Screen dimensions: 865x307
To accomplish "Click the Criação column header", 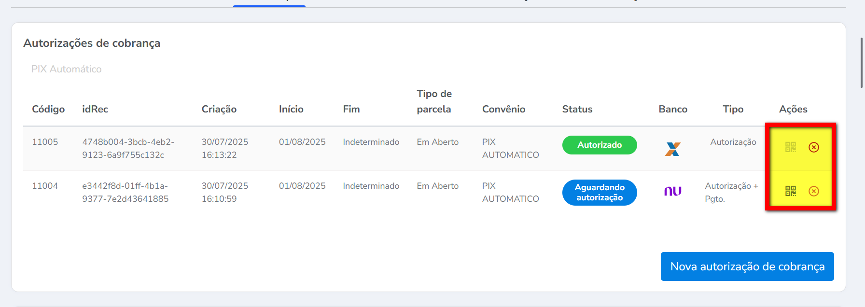I will pyautogui.click(x=219, y=109).
